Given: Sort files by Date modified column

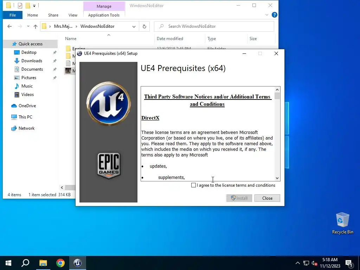Looking at the screenshot, I should 170,39.
